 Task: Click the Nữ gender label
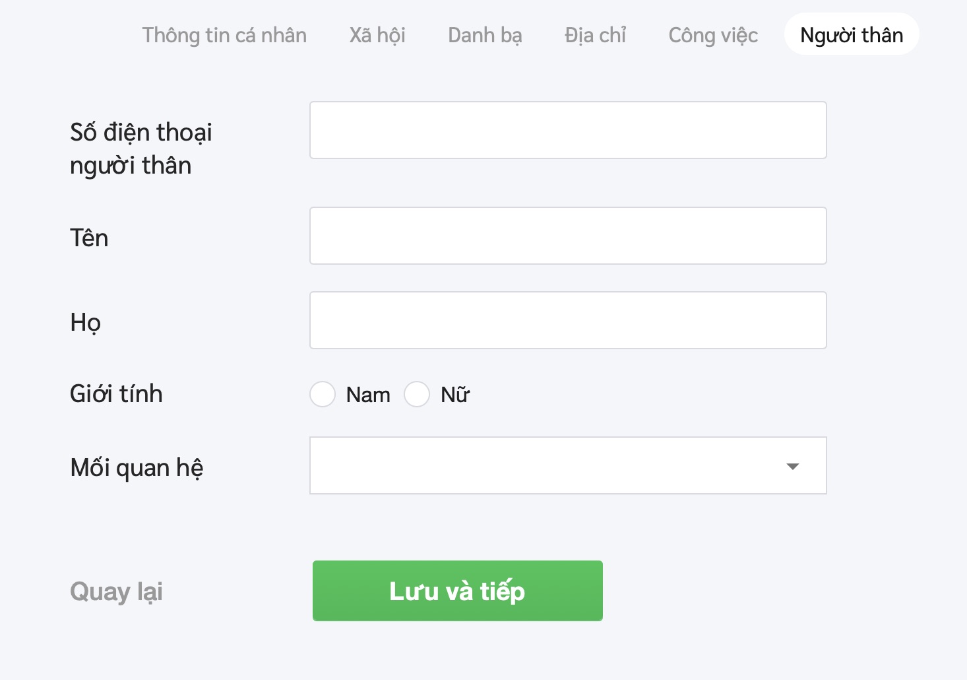pos(455,395)
